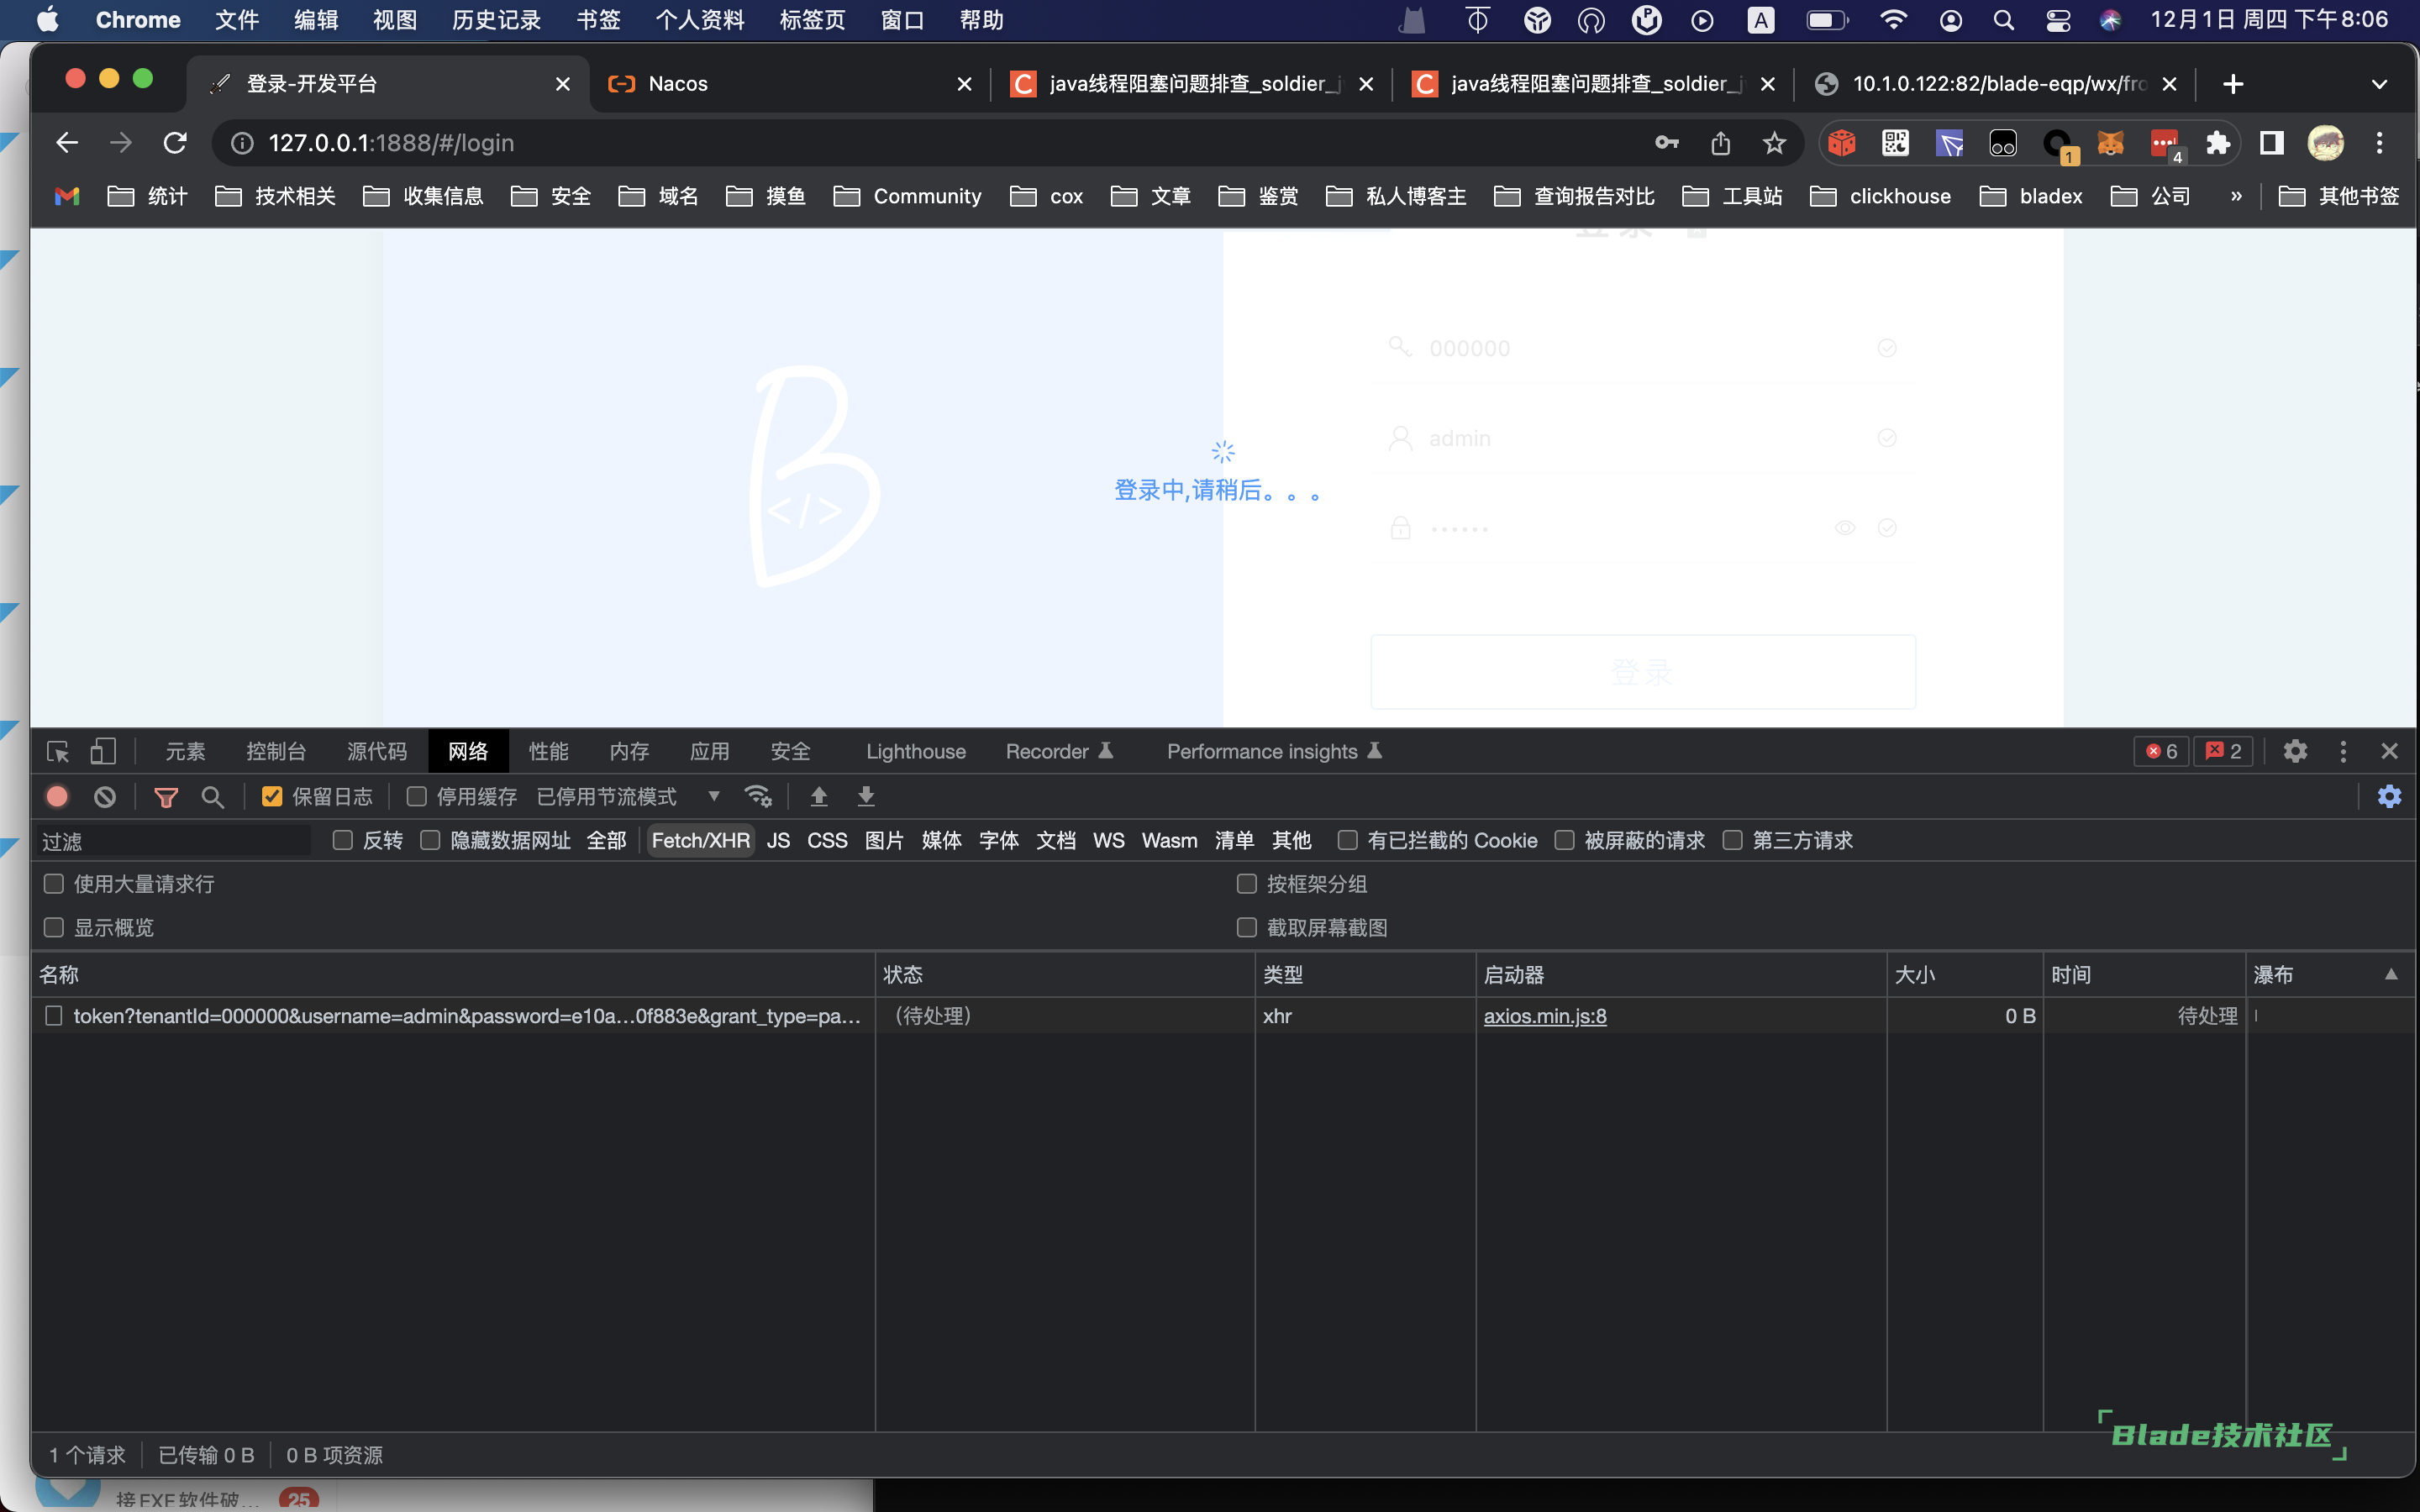
Task: Open the Community bookmark folder
Action: click(907, 196)
